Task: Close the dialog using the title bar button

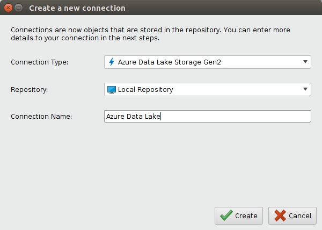Action: (8, 8)
